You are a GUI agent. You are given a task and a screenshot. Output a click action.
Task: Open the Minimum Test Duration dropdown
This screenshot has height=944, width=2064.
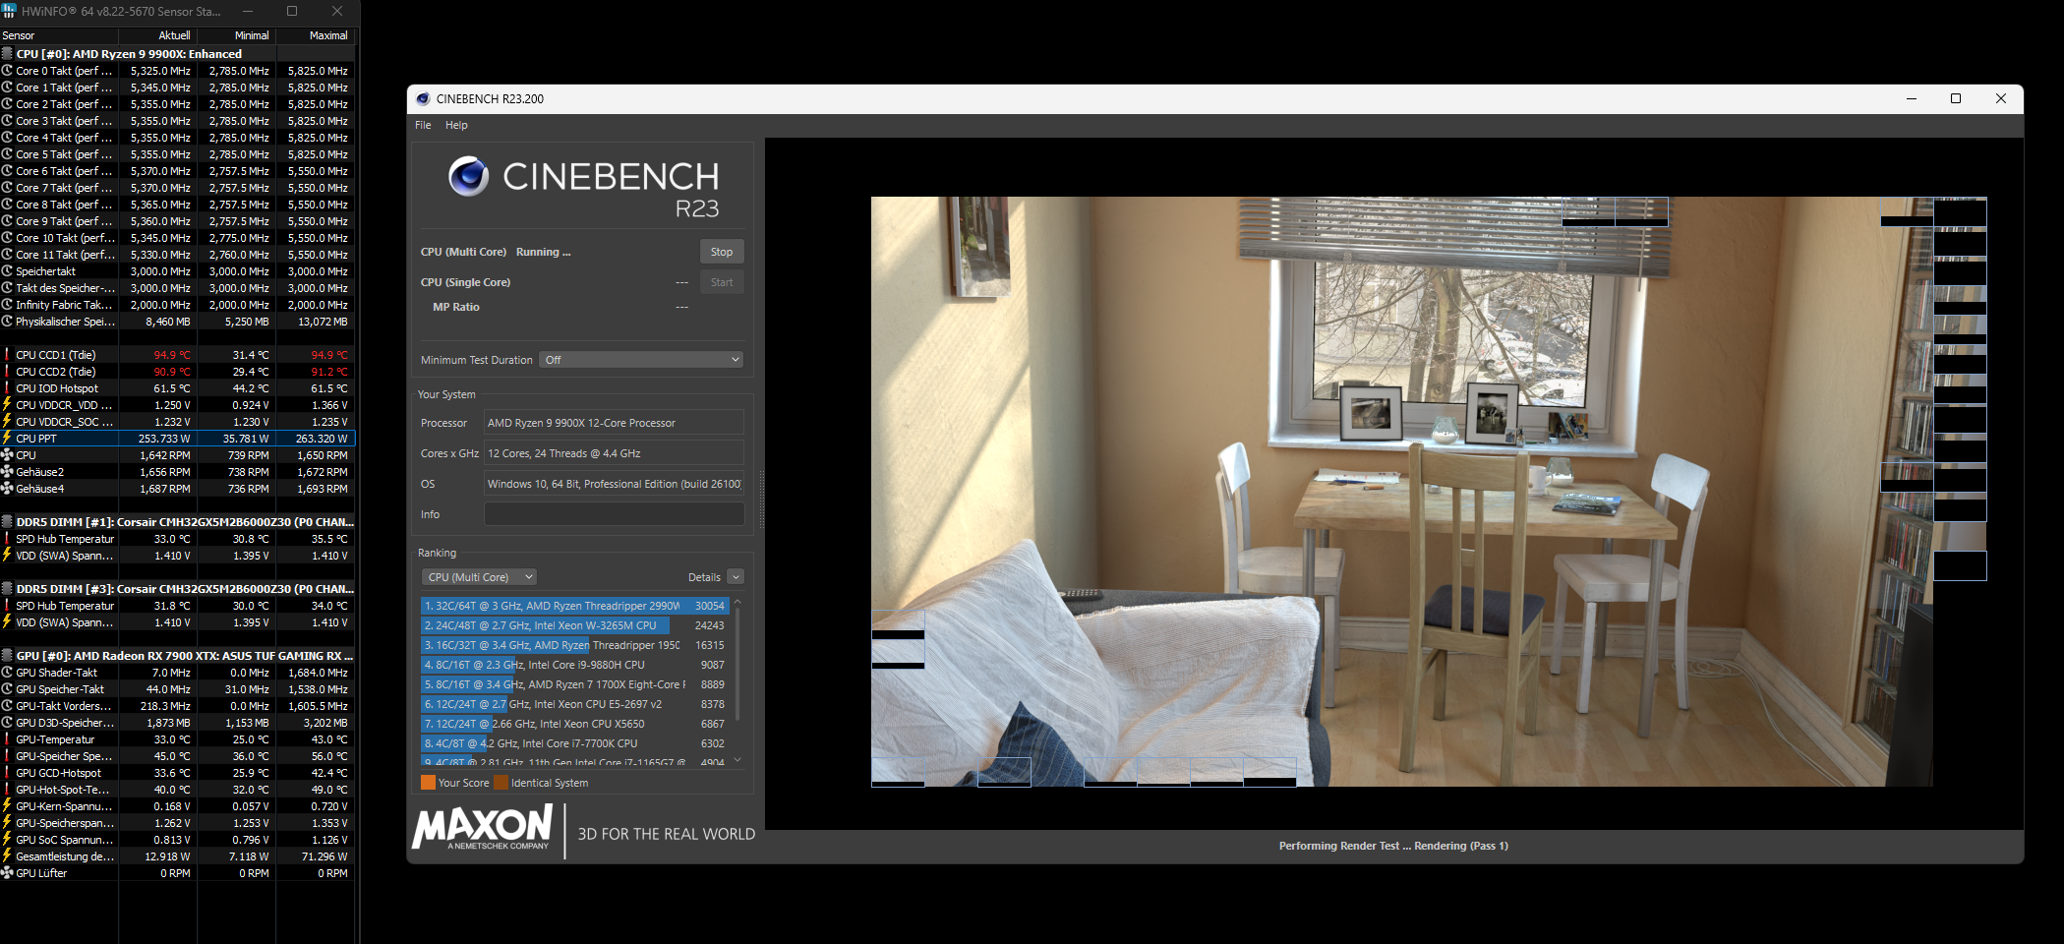click(641, 360)
